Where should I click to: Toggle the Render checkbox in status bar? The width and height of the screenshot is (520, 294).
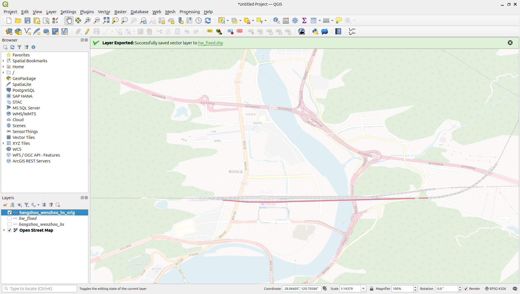466,289
